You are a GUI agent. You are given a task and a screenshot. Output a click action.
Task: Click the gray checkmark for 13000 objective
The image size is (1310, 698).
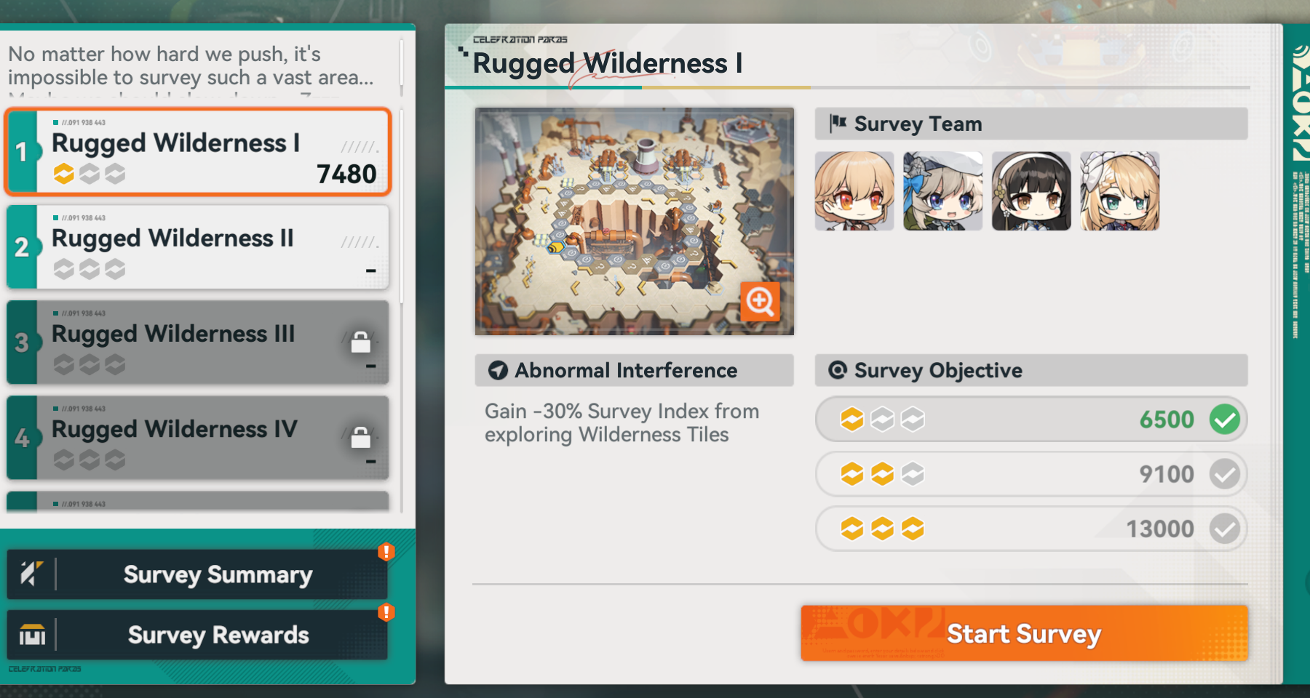[x=1225, y=529]
